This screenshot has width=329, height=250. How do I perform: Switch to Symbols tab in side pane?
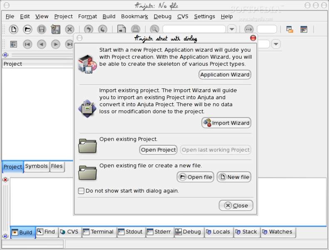click(x=37, y=166)
